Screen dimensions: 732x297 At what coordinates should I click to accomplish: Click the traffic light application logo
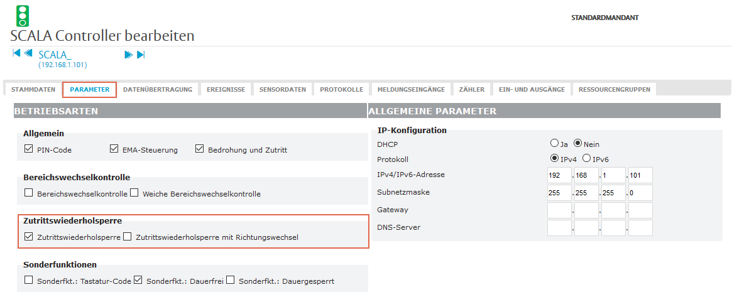23,16
